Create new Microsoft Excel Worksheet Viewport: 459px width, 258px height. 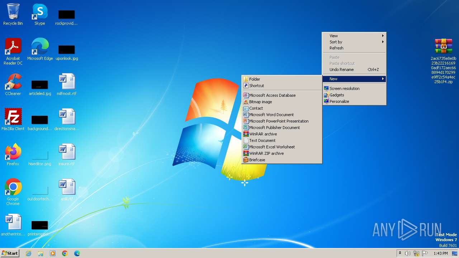pyautogui.click(x=282, y=147)
